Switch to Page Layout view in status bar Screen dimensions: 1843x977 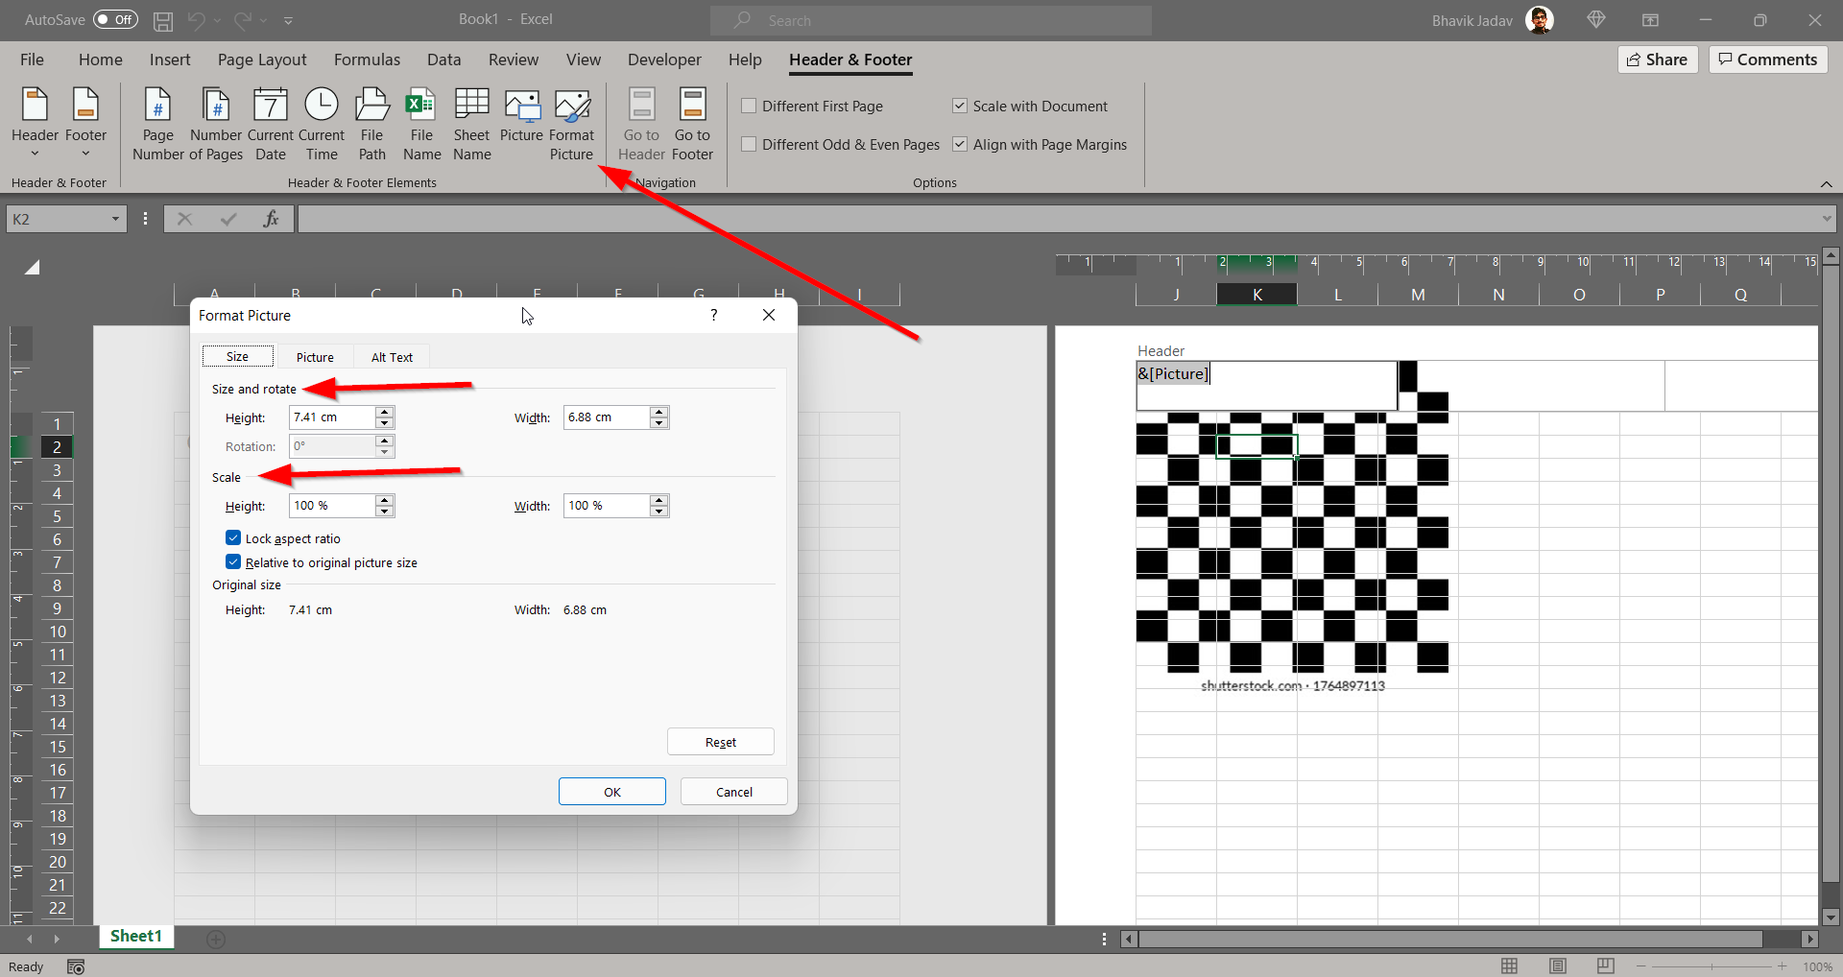click(x=1558, y=966)
